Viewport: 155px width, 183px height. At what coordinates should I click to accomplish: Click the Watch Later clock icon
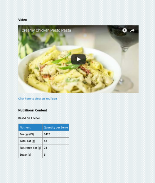(124, 30)
